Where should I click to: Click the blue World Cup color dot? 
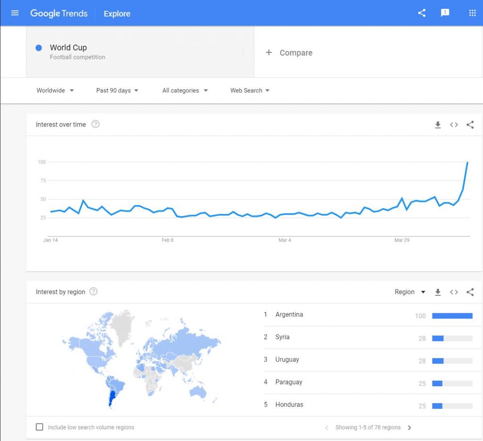39,48
